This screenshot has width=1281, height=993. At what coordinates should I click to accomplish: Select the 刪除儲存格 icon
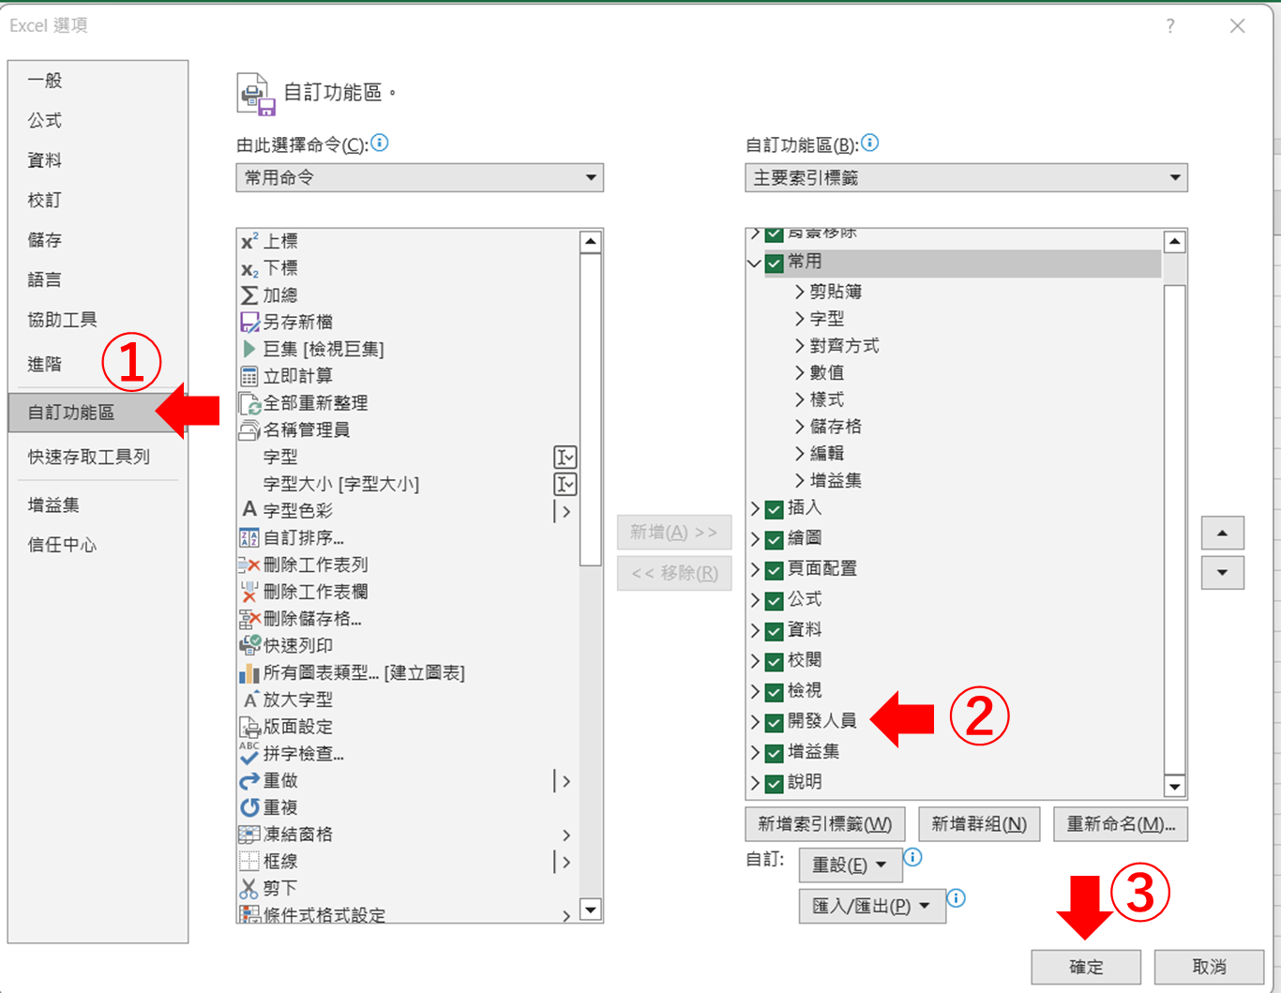(x=249, y=619)
